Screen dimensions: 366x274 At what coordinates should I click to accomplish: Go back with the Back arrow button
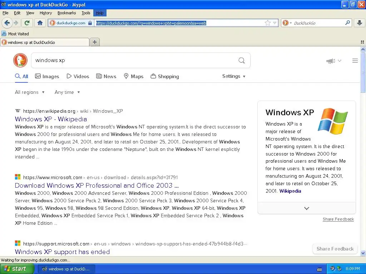(x=7, y=23)
